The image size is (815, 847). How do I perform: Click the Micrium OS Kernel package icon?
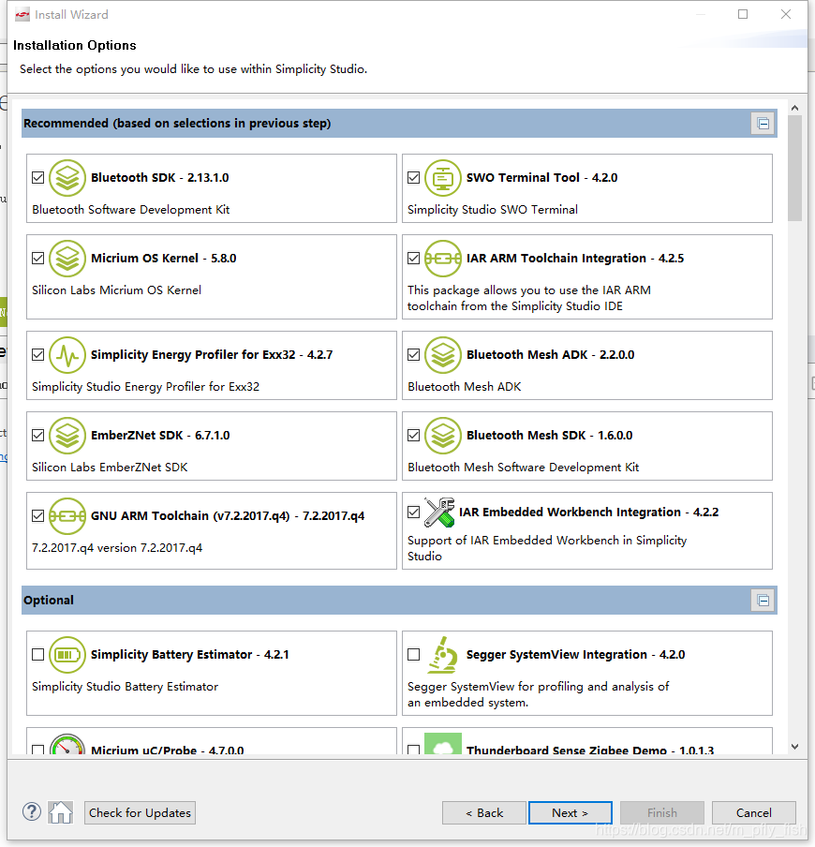point(67,259)
